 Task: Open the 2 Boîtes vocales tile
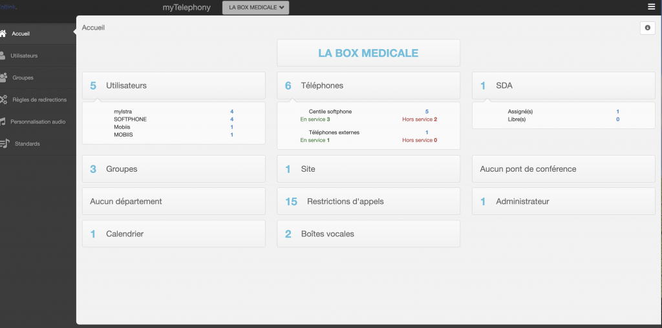tap(368, 234)
